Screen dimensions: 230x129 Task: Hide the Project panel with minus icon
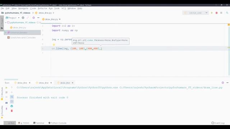38,18
